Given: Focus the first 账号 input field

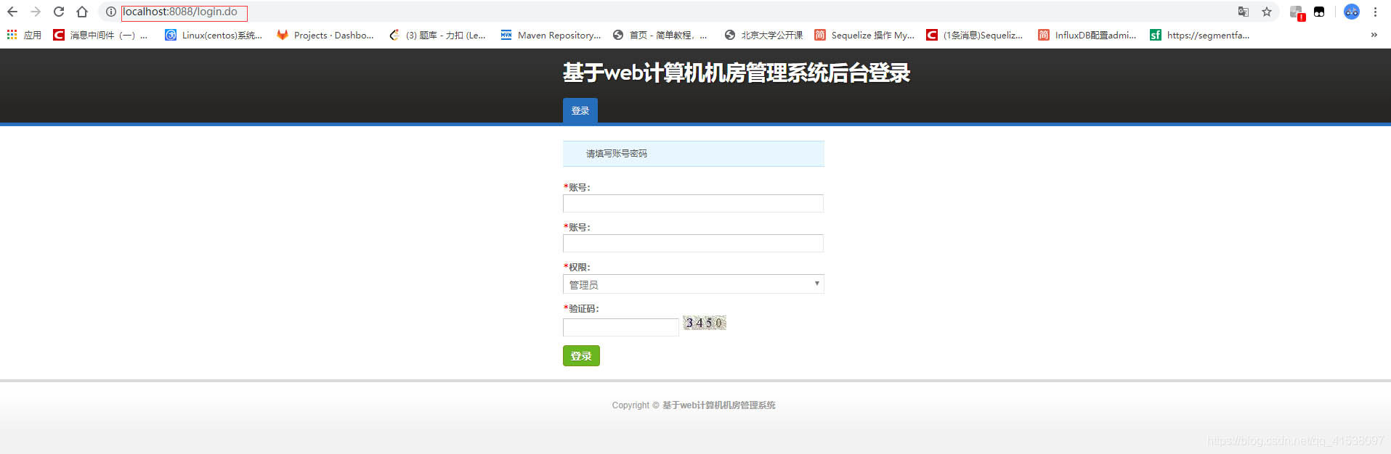Looking at the screenshot, I should pyautogui.click(x=693, y=203).
